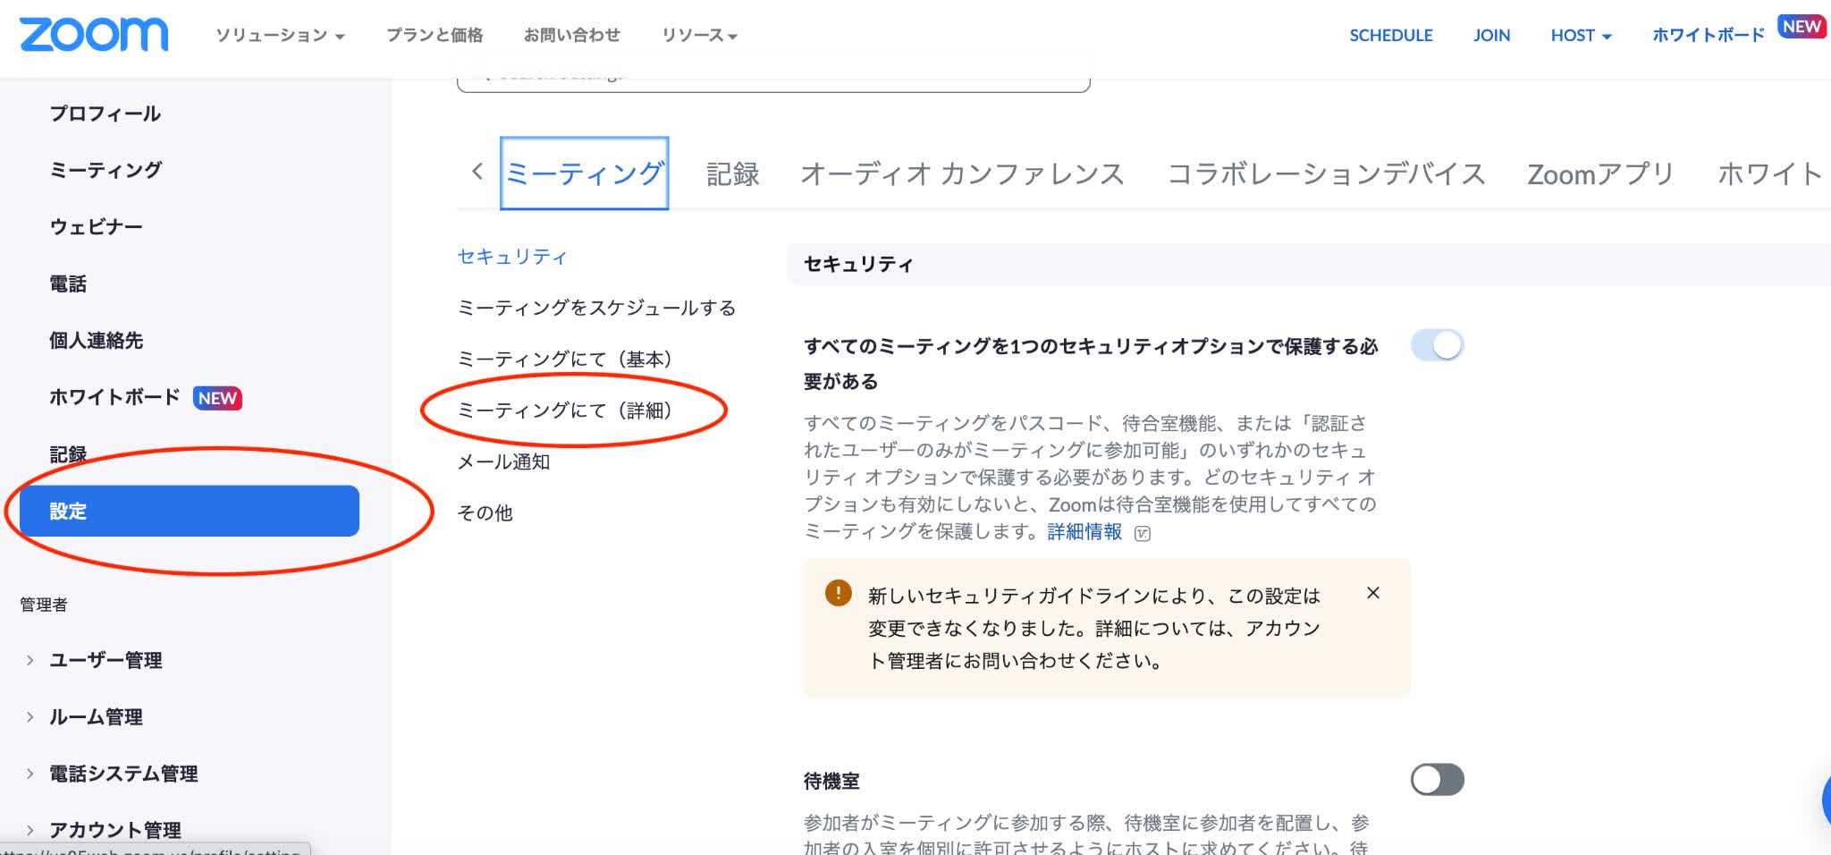Switch to the Zoomアプリ tab

click(1600, 174)
